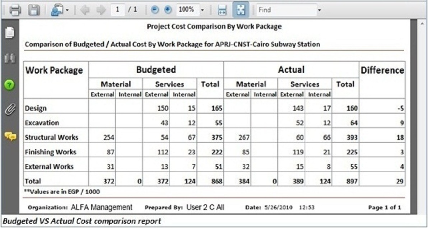Click the Save floppy disk icon
This screenshot has height=228, width=428.
[34, 10]
